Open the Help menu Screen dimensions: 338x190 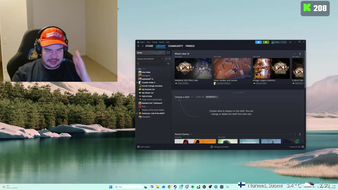168,42
